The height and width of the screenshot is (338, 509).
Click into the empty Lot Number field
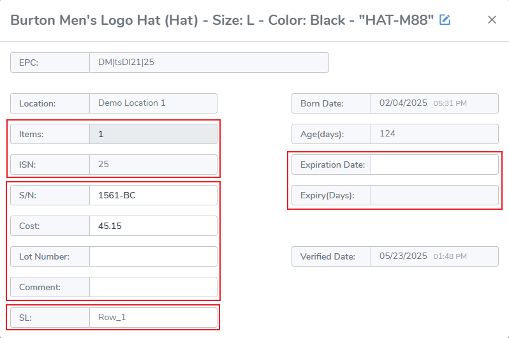click(x=153, y=256)
